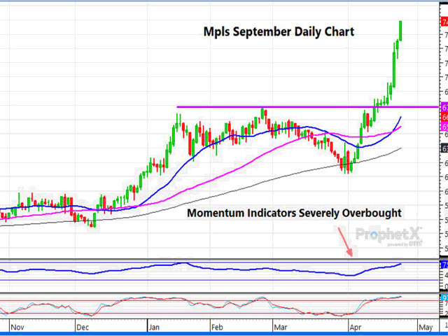448x336 pixels.
Task: Select the "May" label on time axis
Action: coord(426,327)
